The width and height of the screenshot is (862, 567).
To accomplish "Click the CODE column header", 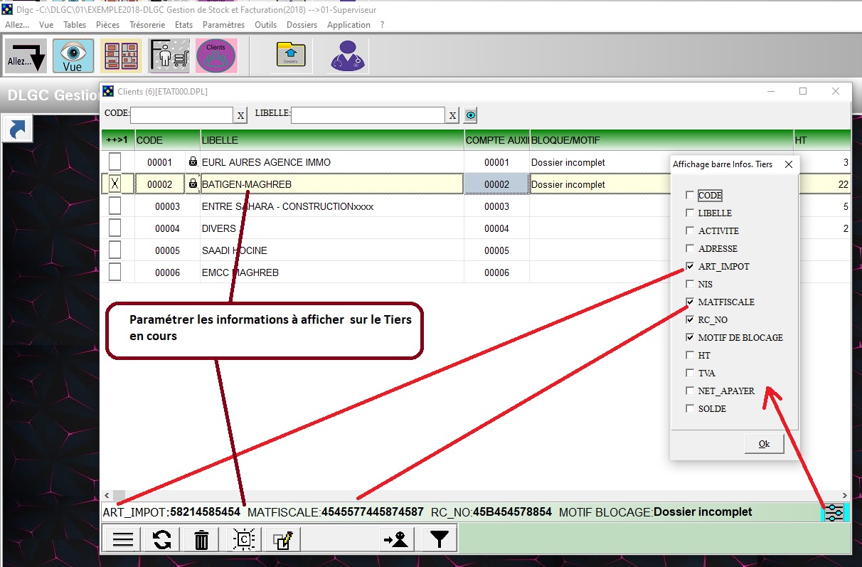I will point(167,140).
